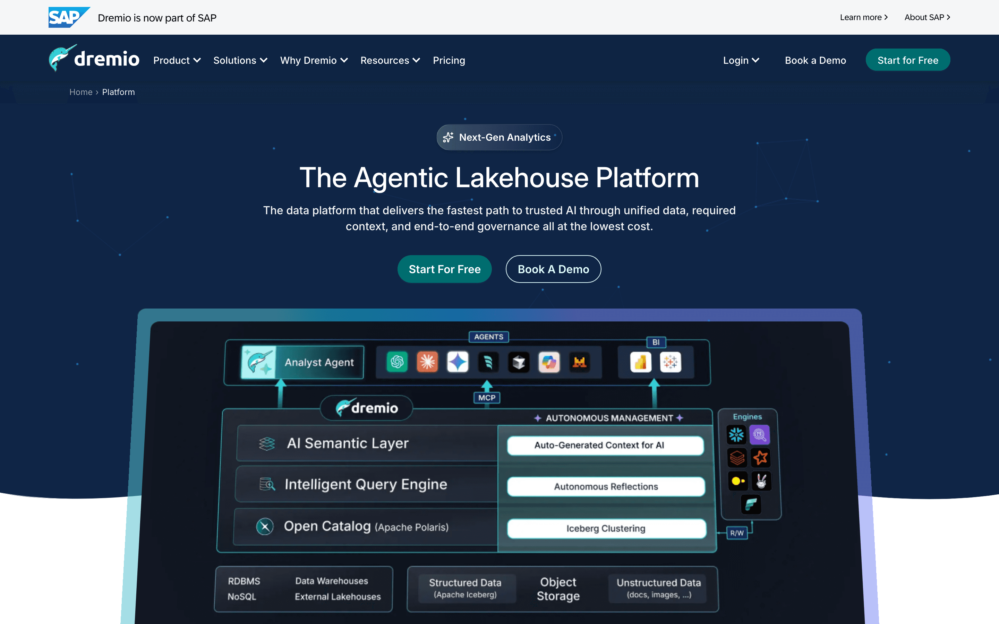This screenshot has height=624, width=999.
Task: Click the layers icon beside AI Semantic Layer
Action: (x=267, y=444)
